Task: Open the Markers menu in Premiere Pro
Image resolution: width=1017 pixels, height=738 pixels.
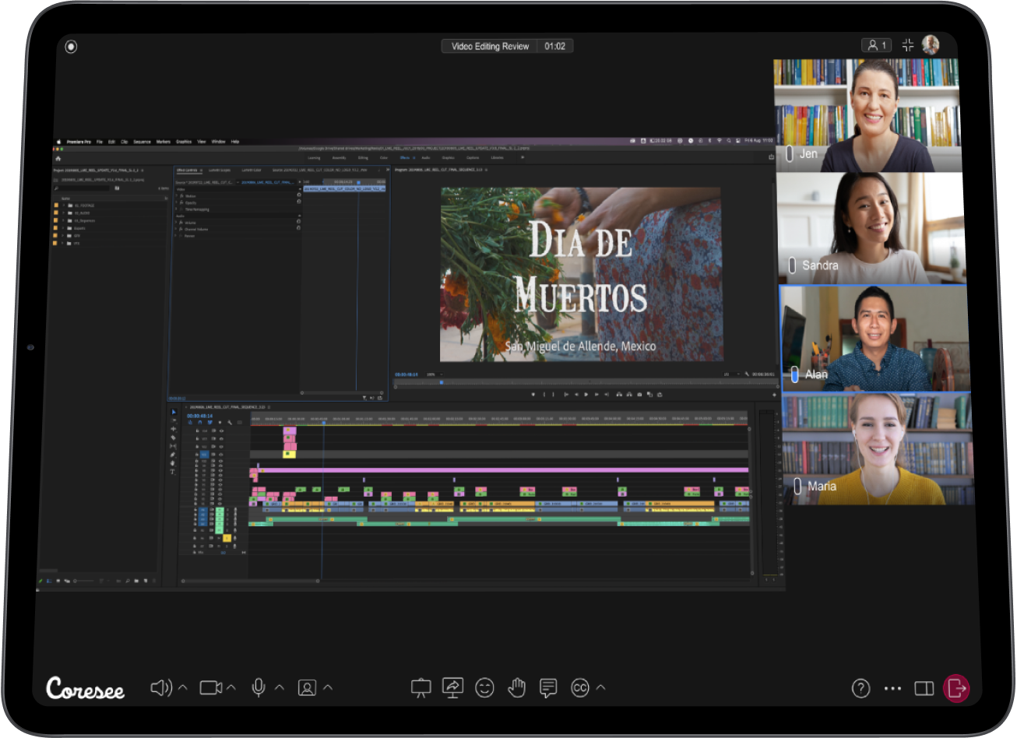Action: click(x=164, y=142)
